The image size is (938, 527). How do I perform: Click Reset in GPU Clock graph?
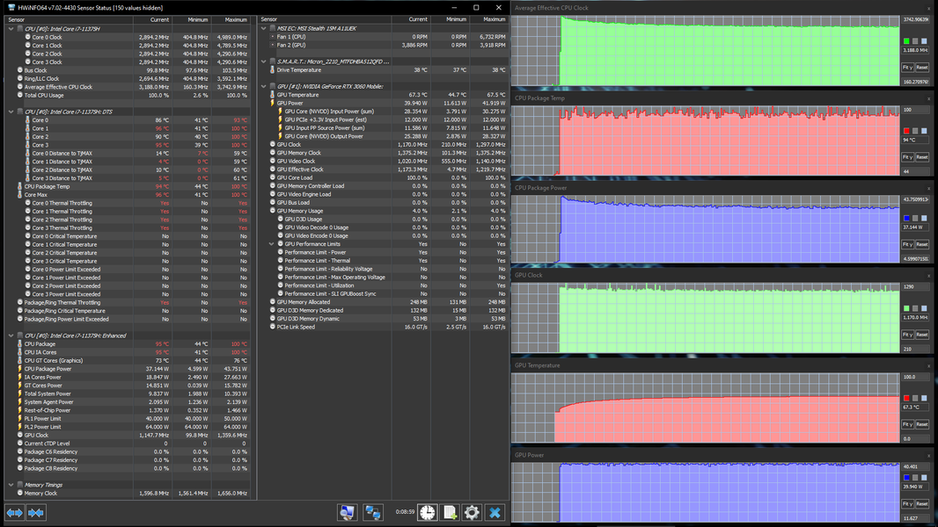coord(922,335)
